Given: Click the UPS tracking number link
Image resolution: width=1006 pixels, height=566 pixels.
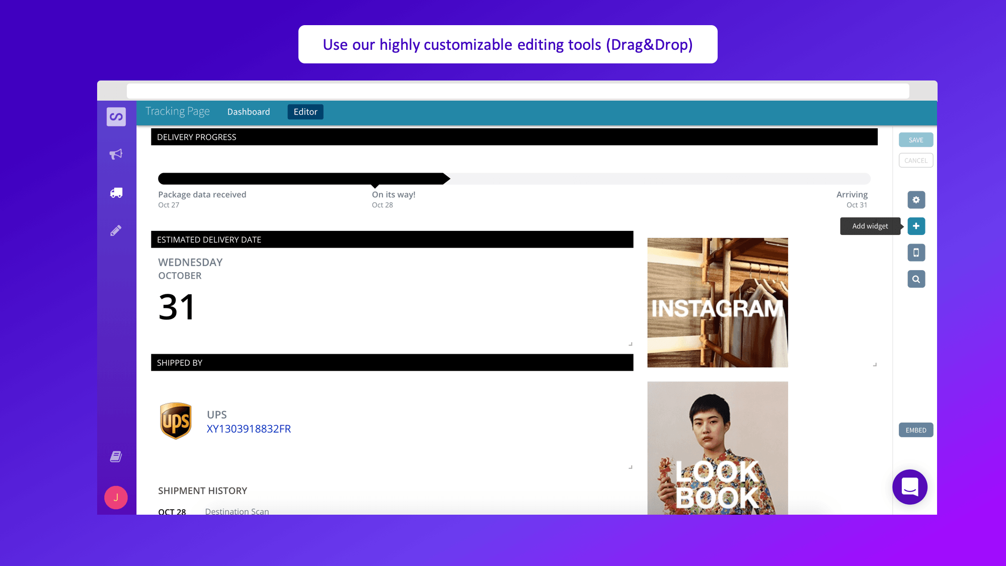Looking at the screenshot, I should [x=249, y=429].
